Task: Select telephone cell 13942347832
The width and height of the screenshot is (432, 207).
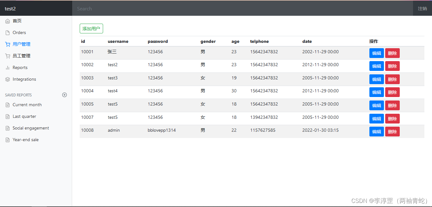Action: click(x=264, y=117)
